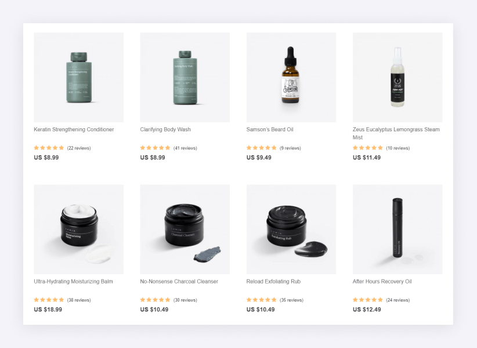Image resolution: width=477 pixels, height=348 pixels.
Task: Select the Samson's Beard Oil product photo
Action: [x=291, y=77]
